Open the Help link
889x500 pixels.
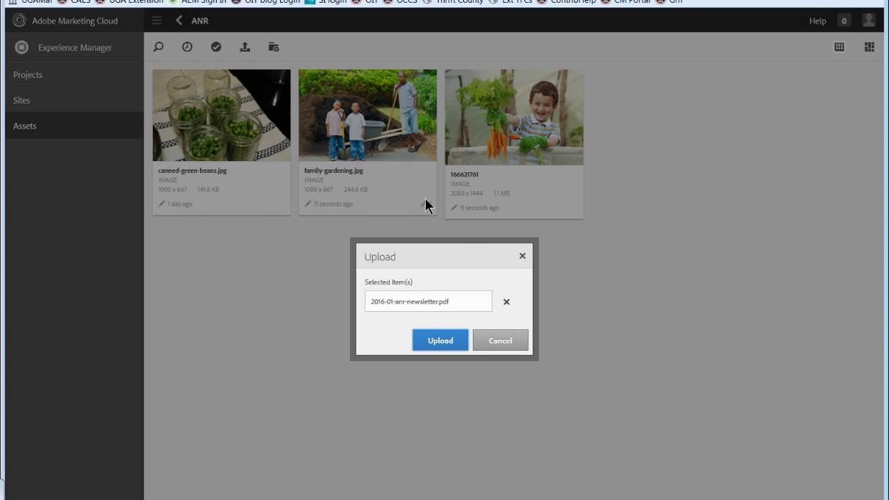[x=817, y=21]
